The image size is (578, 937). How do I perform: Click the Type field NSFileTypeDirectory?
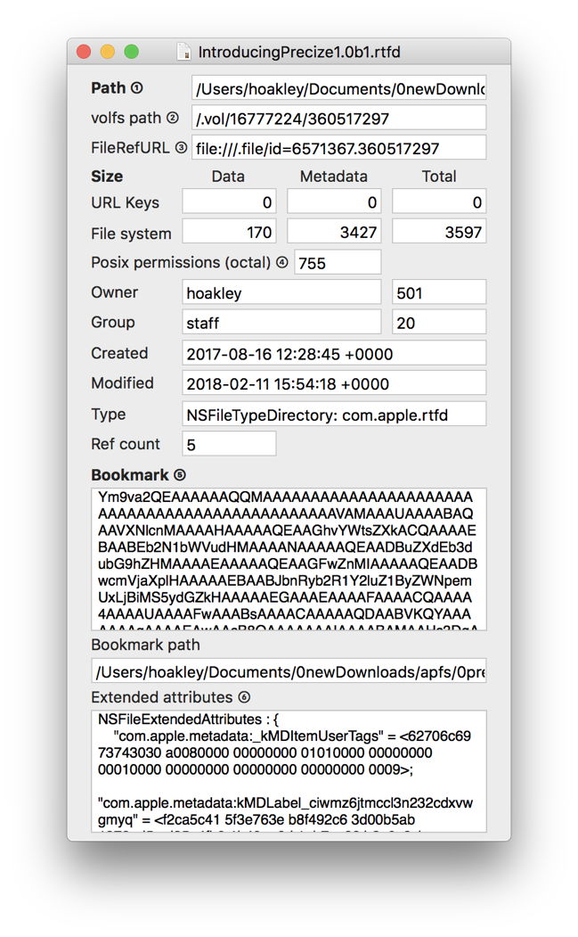click(x=334, y=415)
